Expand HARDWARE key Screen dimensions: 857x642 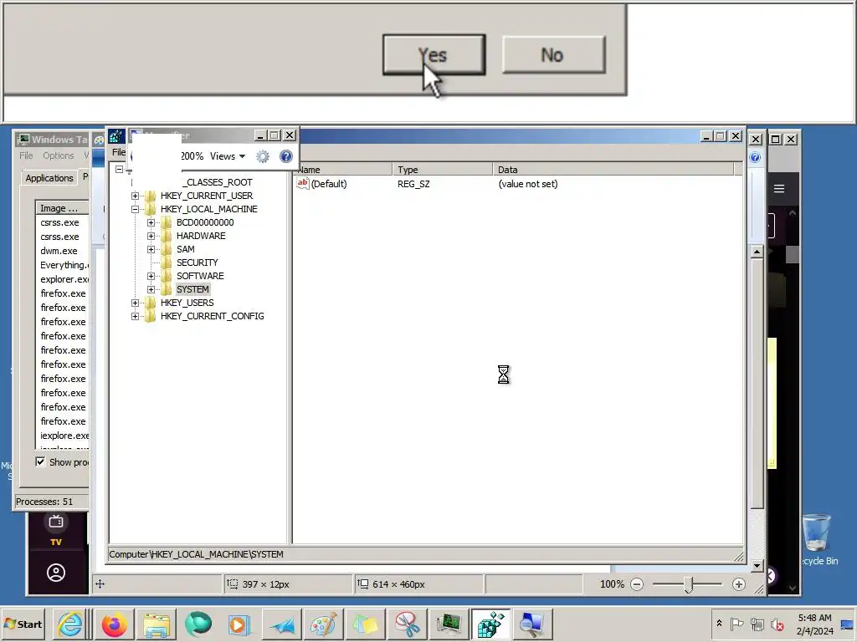[x=151, y=236]
